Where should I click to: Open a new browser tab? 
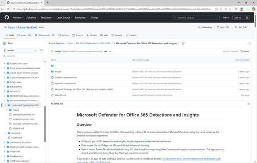point(47,3)
